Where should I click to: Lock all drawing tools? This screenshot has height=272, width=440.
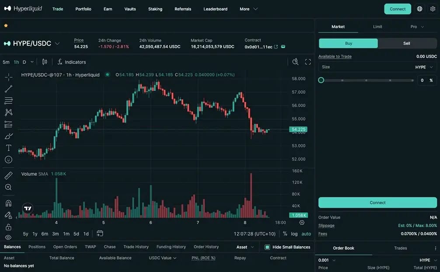pyautogui.click(x=8, y=227)
